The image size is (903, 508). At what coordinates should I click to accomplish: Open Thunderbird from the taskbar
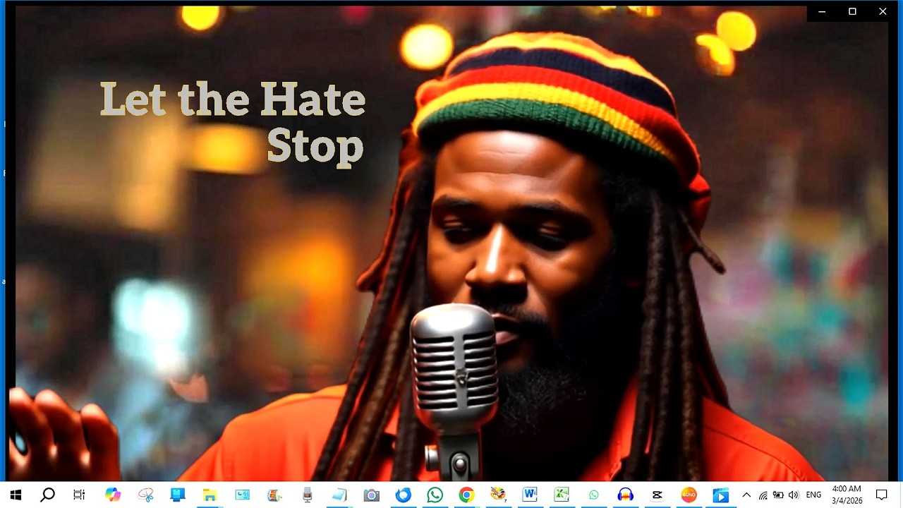coord(403,495)
